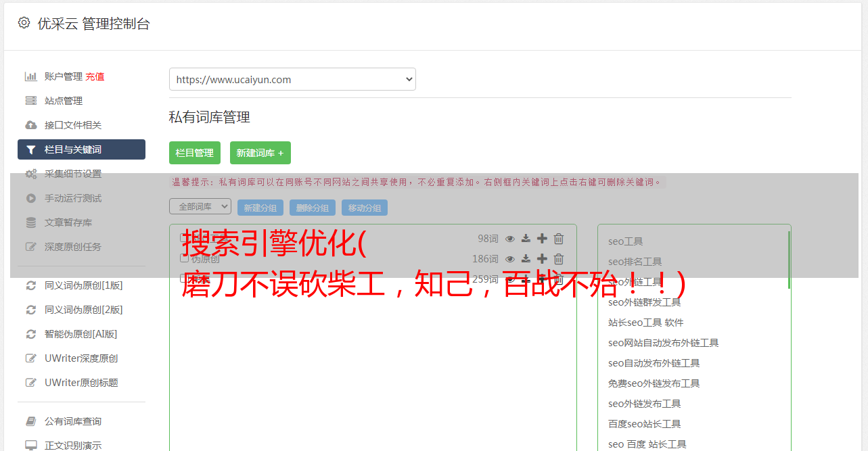
Task: Click the edit icon beside UWriter深度原创
Action: click(x=30, y=358)
